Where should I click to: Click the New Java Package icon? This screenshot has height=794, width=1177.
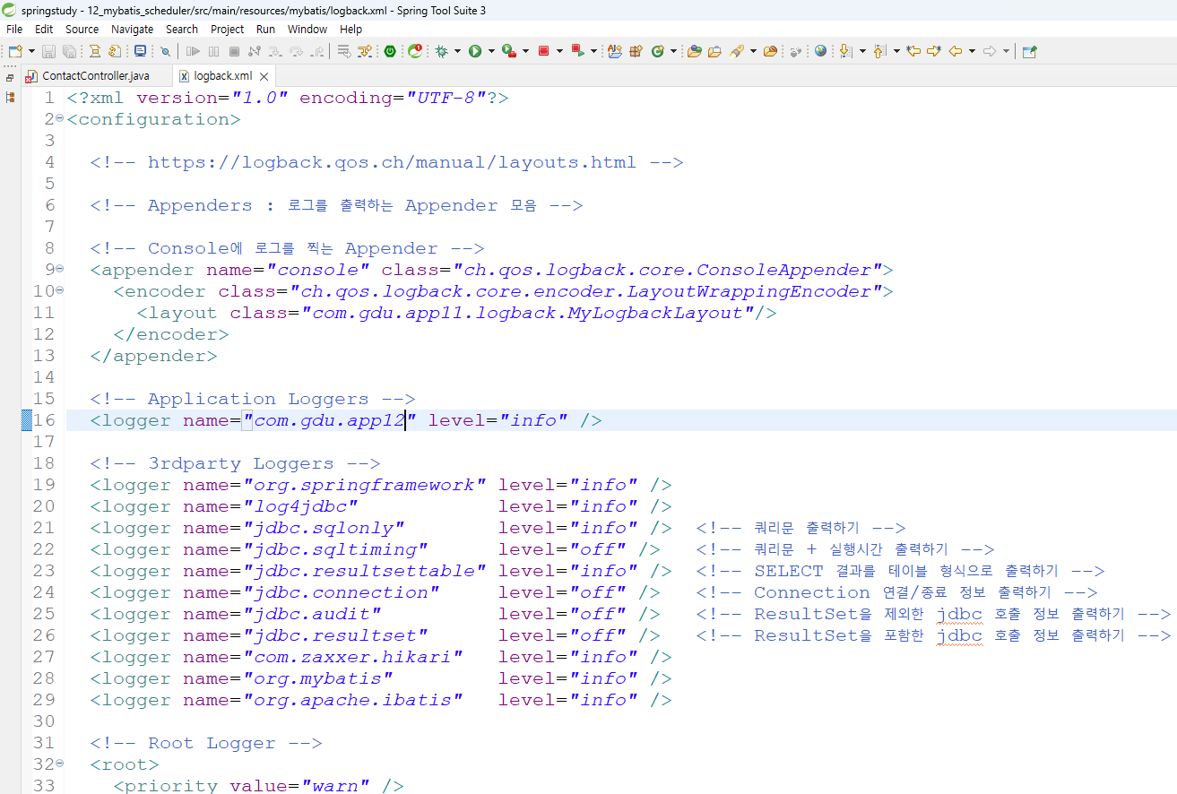(x=636, y=51)
